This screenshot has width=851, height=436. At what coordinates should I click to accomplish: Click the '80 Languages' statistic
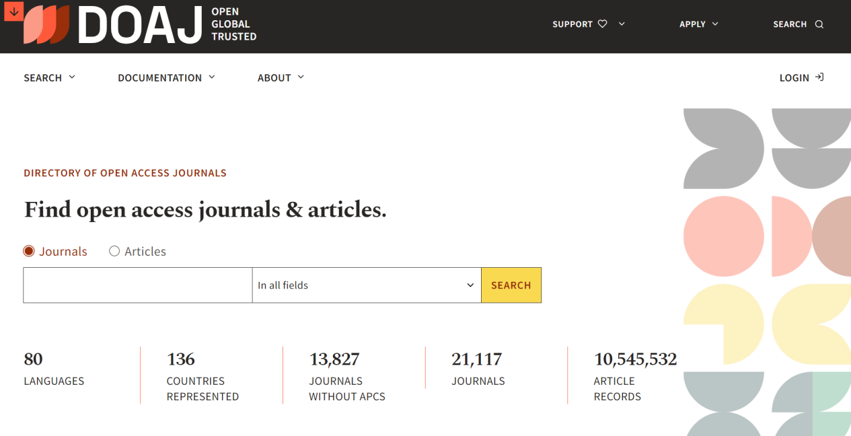[54, 369]
